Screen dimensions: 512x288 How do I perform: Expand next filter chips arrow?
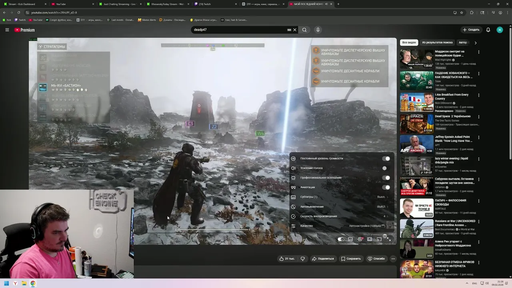coord(475,42)
